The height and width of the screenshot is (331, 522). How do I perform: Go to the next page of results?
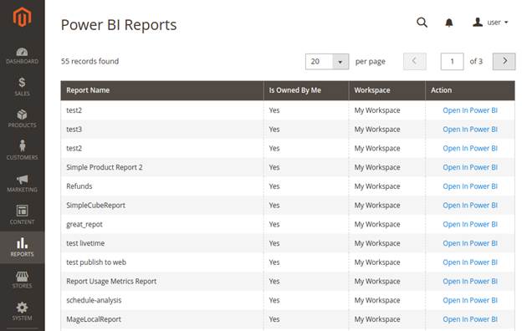tap(504, 61)
